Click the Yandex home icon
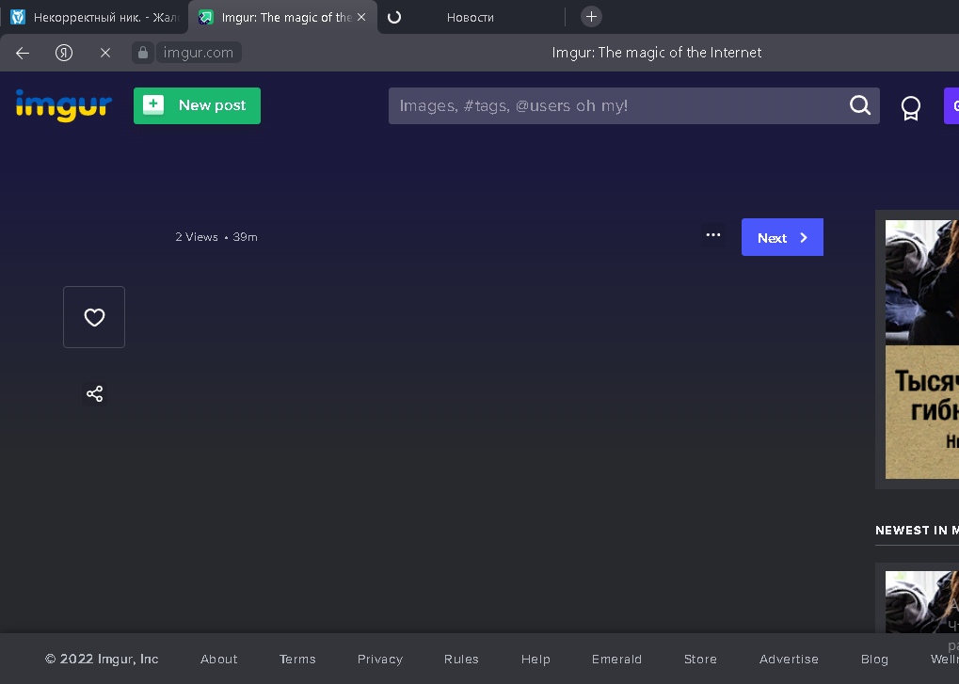Image resolution: width=959 pixels, height=684 pixels. 64,53
